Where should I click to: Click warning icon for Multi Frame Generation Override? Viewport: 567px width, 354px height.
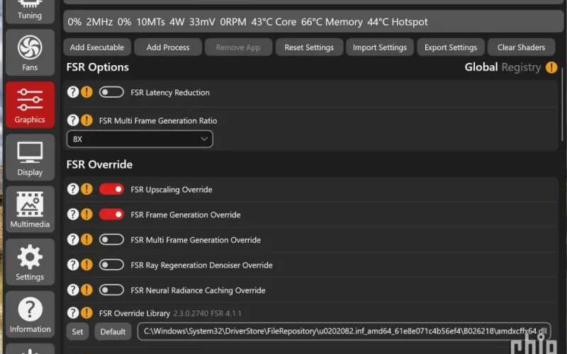click(x=86, y=239)
